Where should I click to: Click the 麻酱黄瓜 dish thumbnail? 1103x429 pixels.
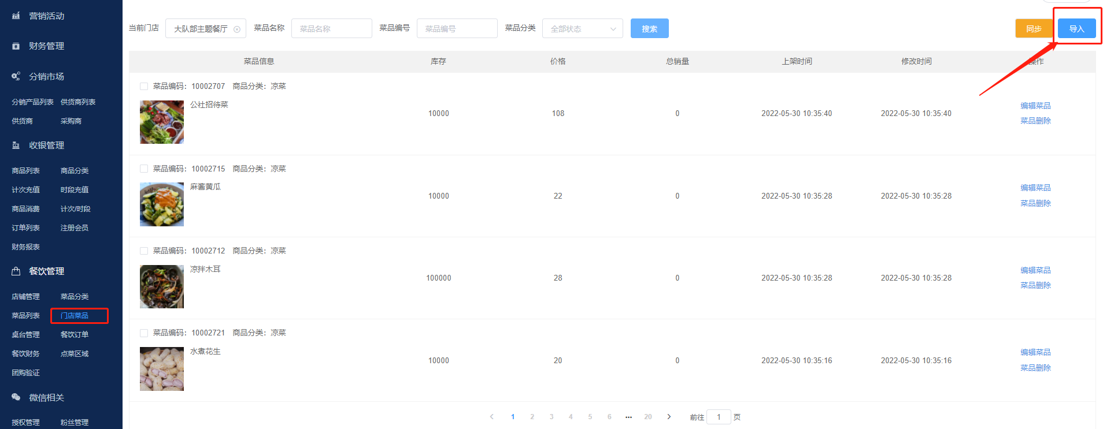pos(162,204)
